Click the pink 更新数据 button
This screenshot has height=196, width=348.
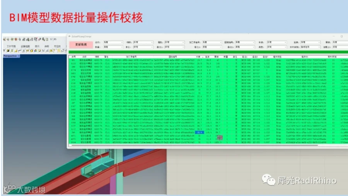pyautogui.click(x=81, y=44)
